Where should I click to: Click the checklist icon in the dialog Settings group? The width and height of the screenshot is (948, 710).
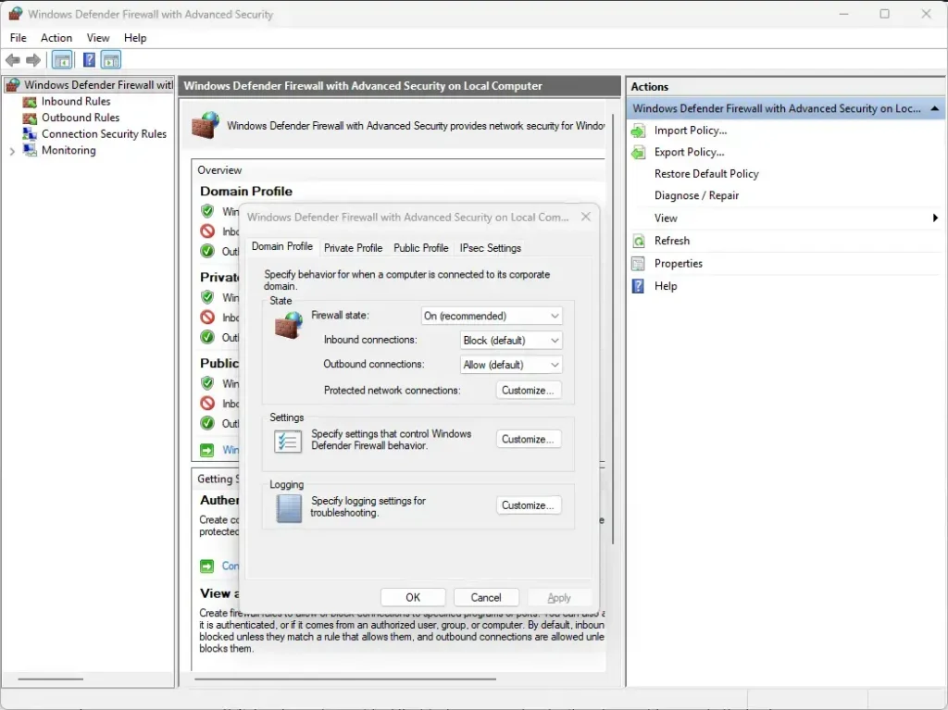point(288,441)
